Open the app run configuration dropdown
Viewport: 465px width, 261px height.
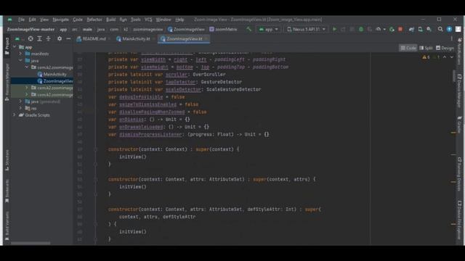coord(268,29)
